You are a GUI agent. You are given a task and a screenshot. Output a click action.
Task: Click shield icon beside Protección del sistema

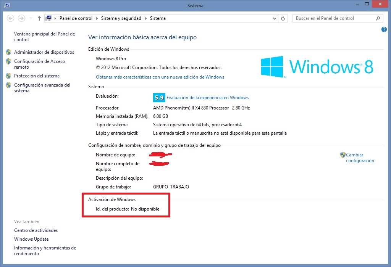coord(8,76)
